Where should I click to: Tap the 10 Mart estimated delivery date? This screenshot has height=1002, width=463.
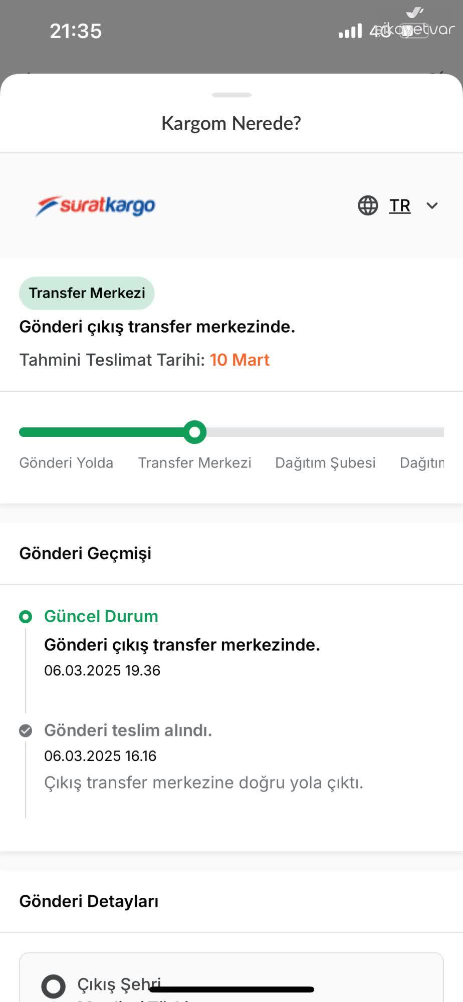click(240, 360)
